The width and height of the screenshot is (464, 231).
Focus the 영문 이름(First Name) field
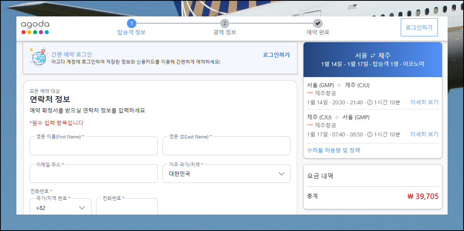point(93,146)
